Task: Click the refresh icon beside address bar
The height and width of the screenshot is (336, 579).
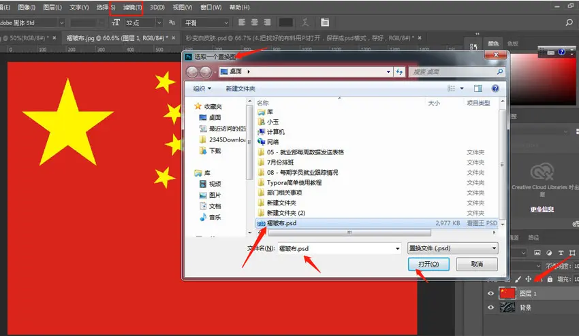Action: [x=399, y=71]
